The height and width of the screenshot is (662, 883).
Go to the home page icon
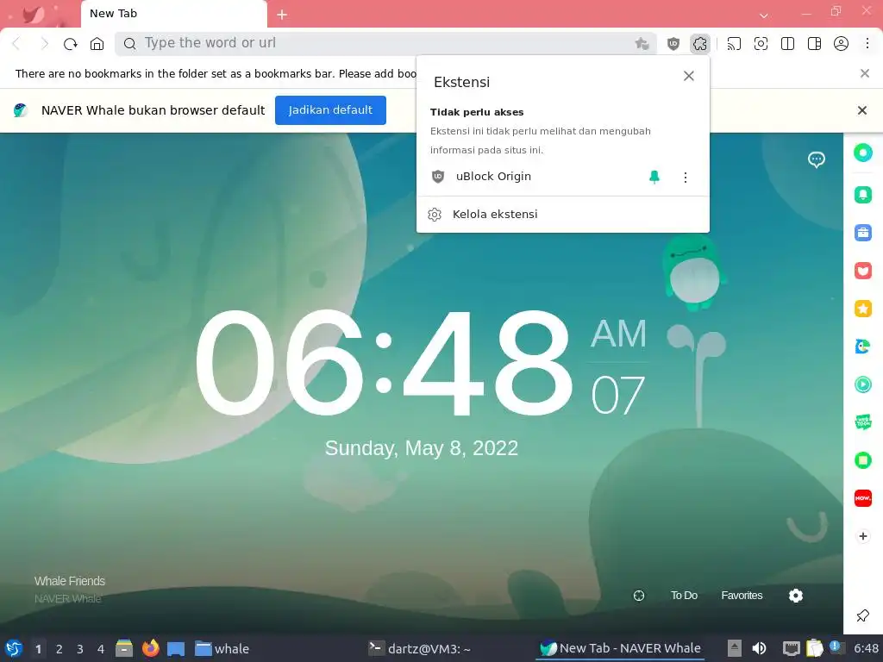point(97,44)
